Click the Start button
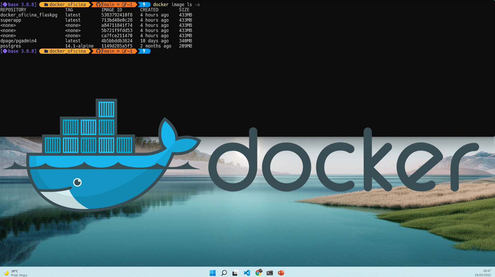495x277 pixels. pyautogui.click(x=212, y=273)
